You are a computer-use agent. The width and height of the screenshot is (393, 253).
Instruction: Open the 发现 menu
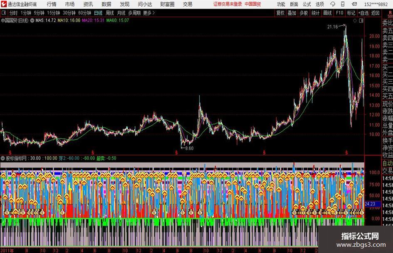125,4
